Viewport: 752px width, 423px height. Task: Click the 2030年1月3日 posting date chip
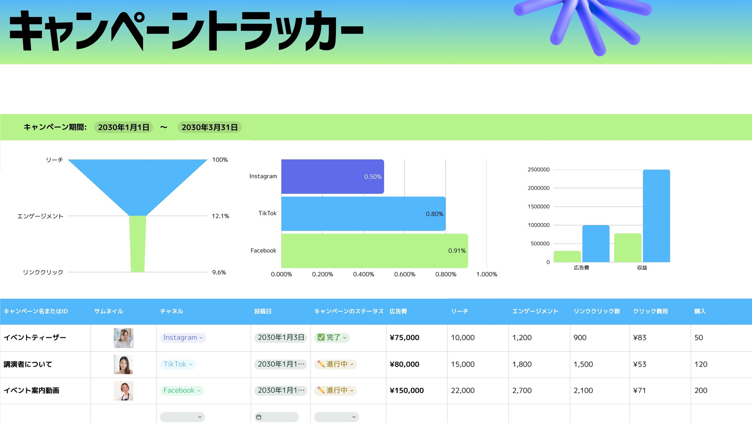pyautogui.click(x=281, y=337)
